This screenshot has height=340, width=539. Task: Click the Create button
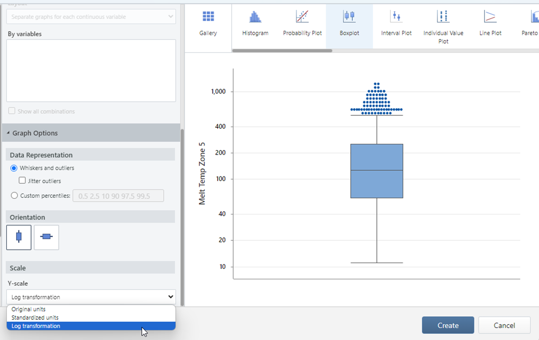(448, 325)
